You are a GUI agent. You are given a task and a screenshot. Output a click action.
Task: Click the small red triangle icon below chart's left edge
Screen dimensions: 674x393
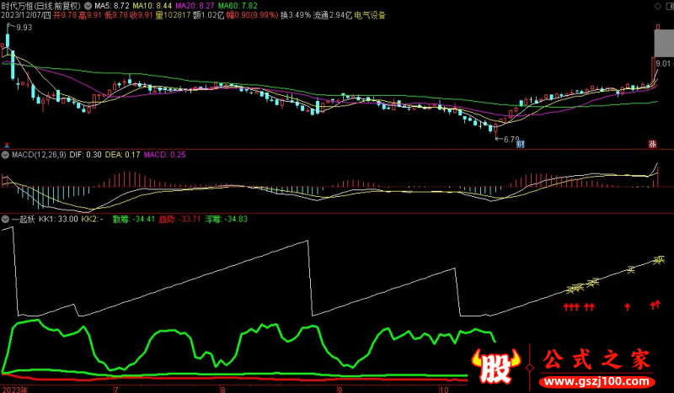[x=5, y=144]
